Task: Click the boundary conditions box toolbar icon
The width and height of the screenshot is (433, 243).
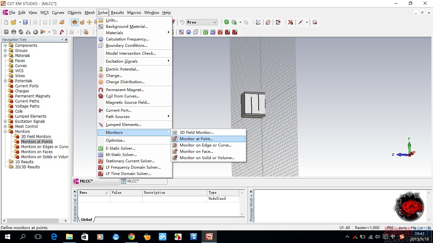Action: click(196, 32)
